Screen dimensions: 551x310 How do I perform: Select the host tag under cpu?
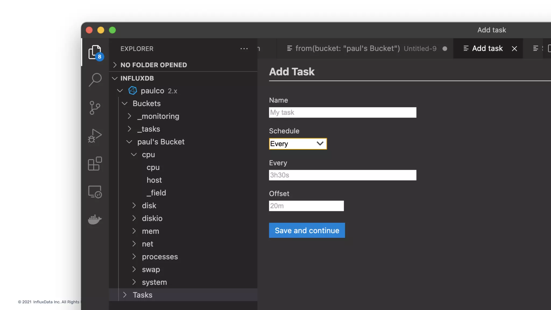pyautogui.click(x=154, y=180)
